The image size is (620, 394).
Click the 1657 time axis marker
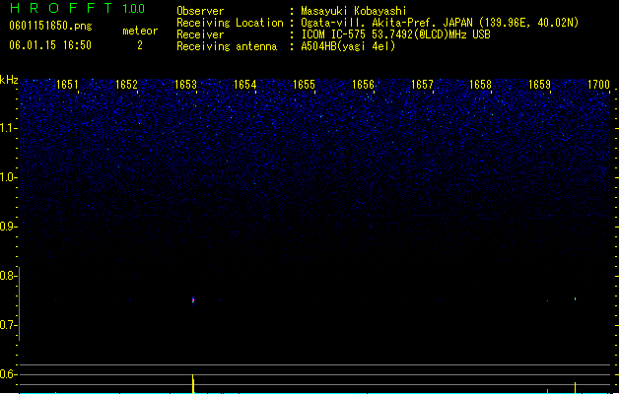click(x=422, y=85)
